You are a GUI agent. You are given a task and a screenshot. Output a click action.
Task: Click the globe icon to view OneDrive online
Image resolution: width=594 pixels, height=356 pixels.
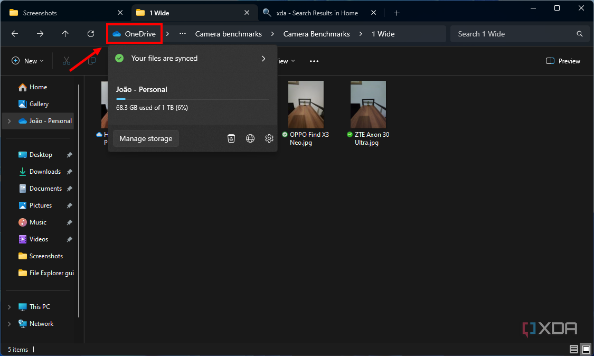click(250, 138)
